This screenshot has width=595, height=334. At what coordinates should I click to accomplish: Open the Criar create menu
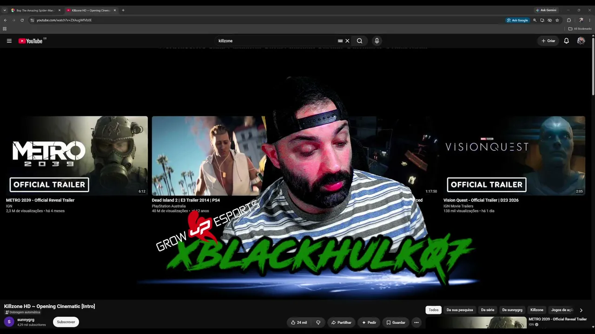tap(549, 41)
